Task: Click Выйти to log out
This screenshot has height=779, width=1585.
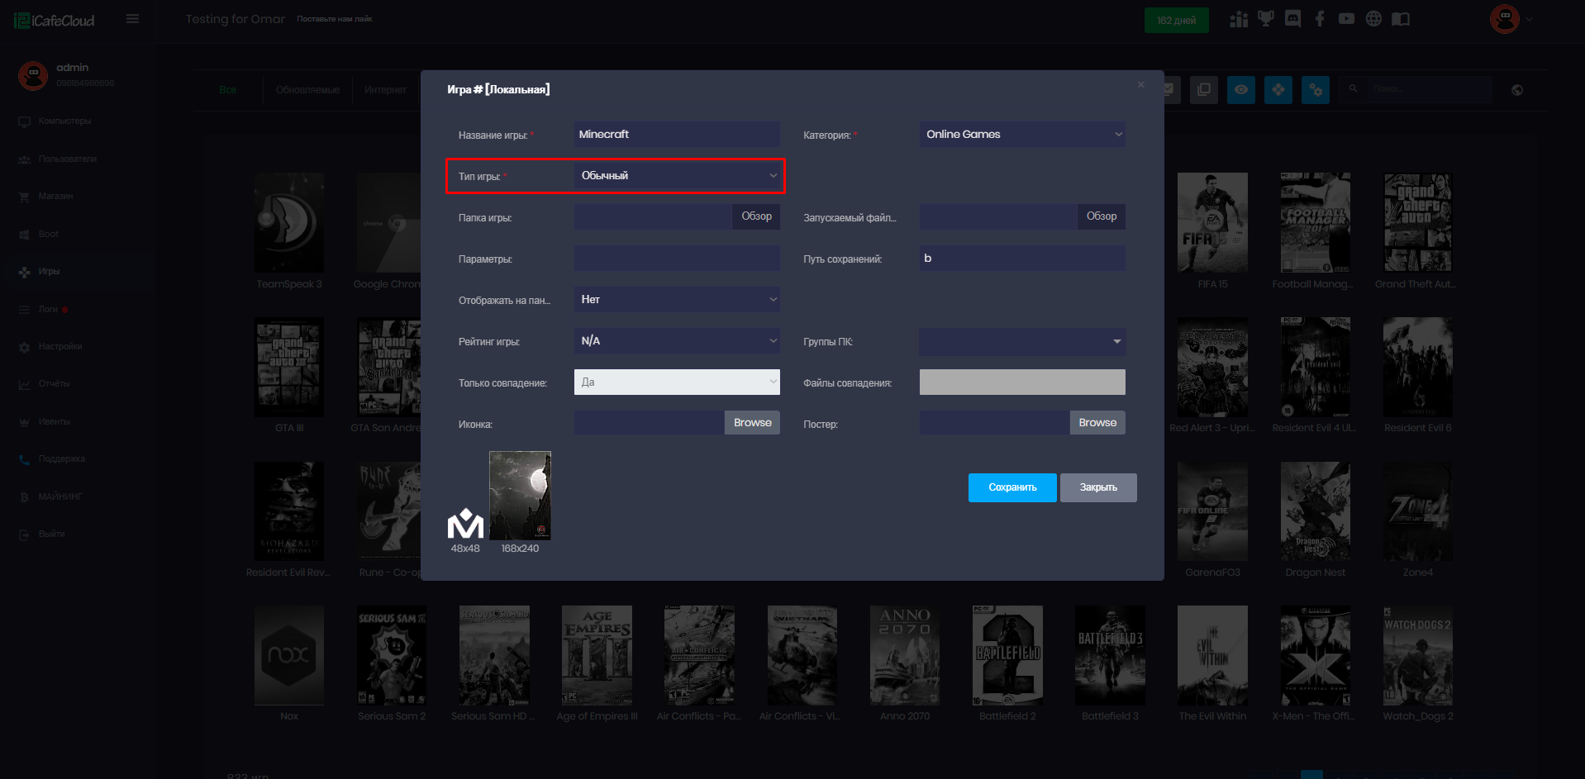Action: click(x=51, y=534)
